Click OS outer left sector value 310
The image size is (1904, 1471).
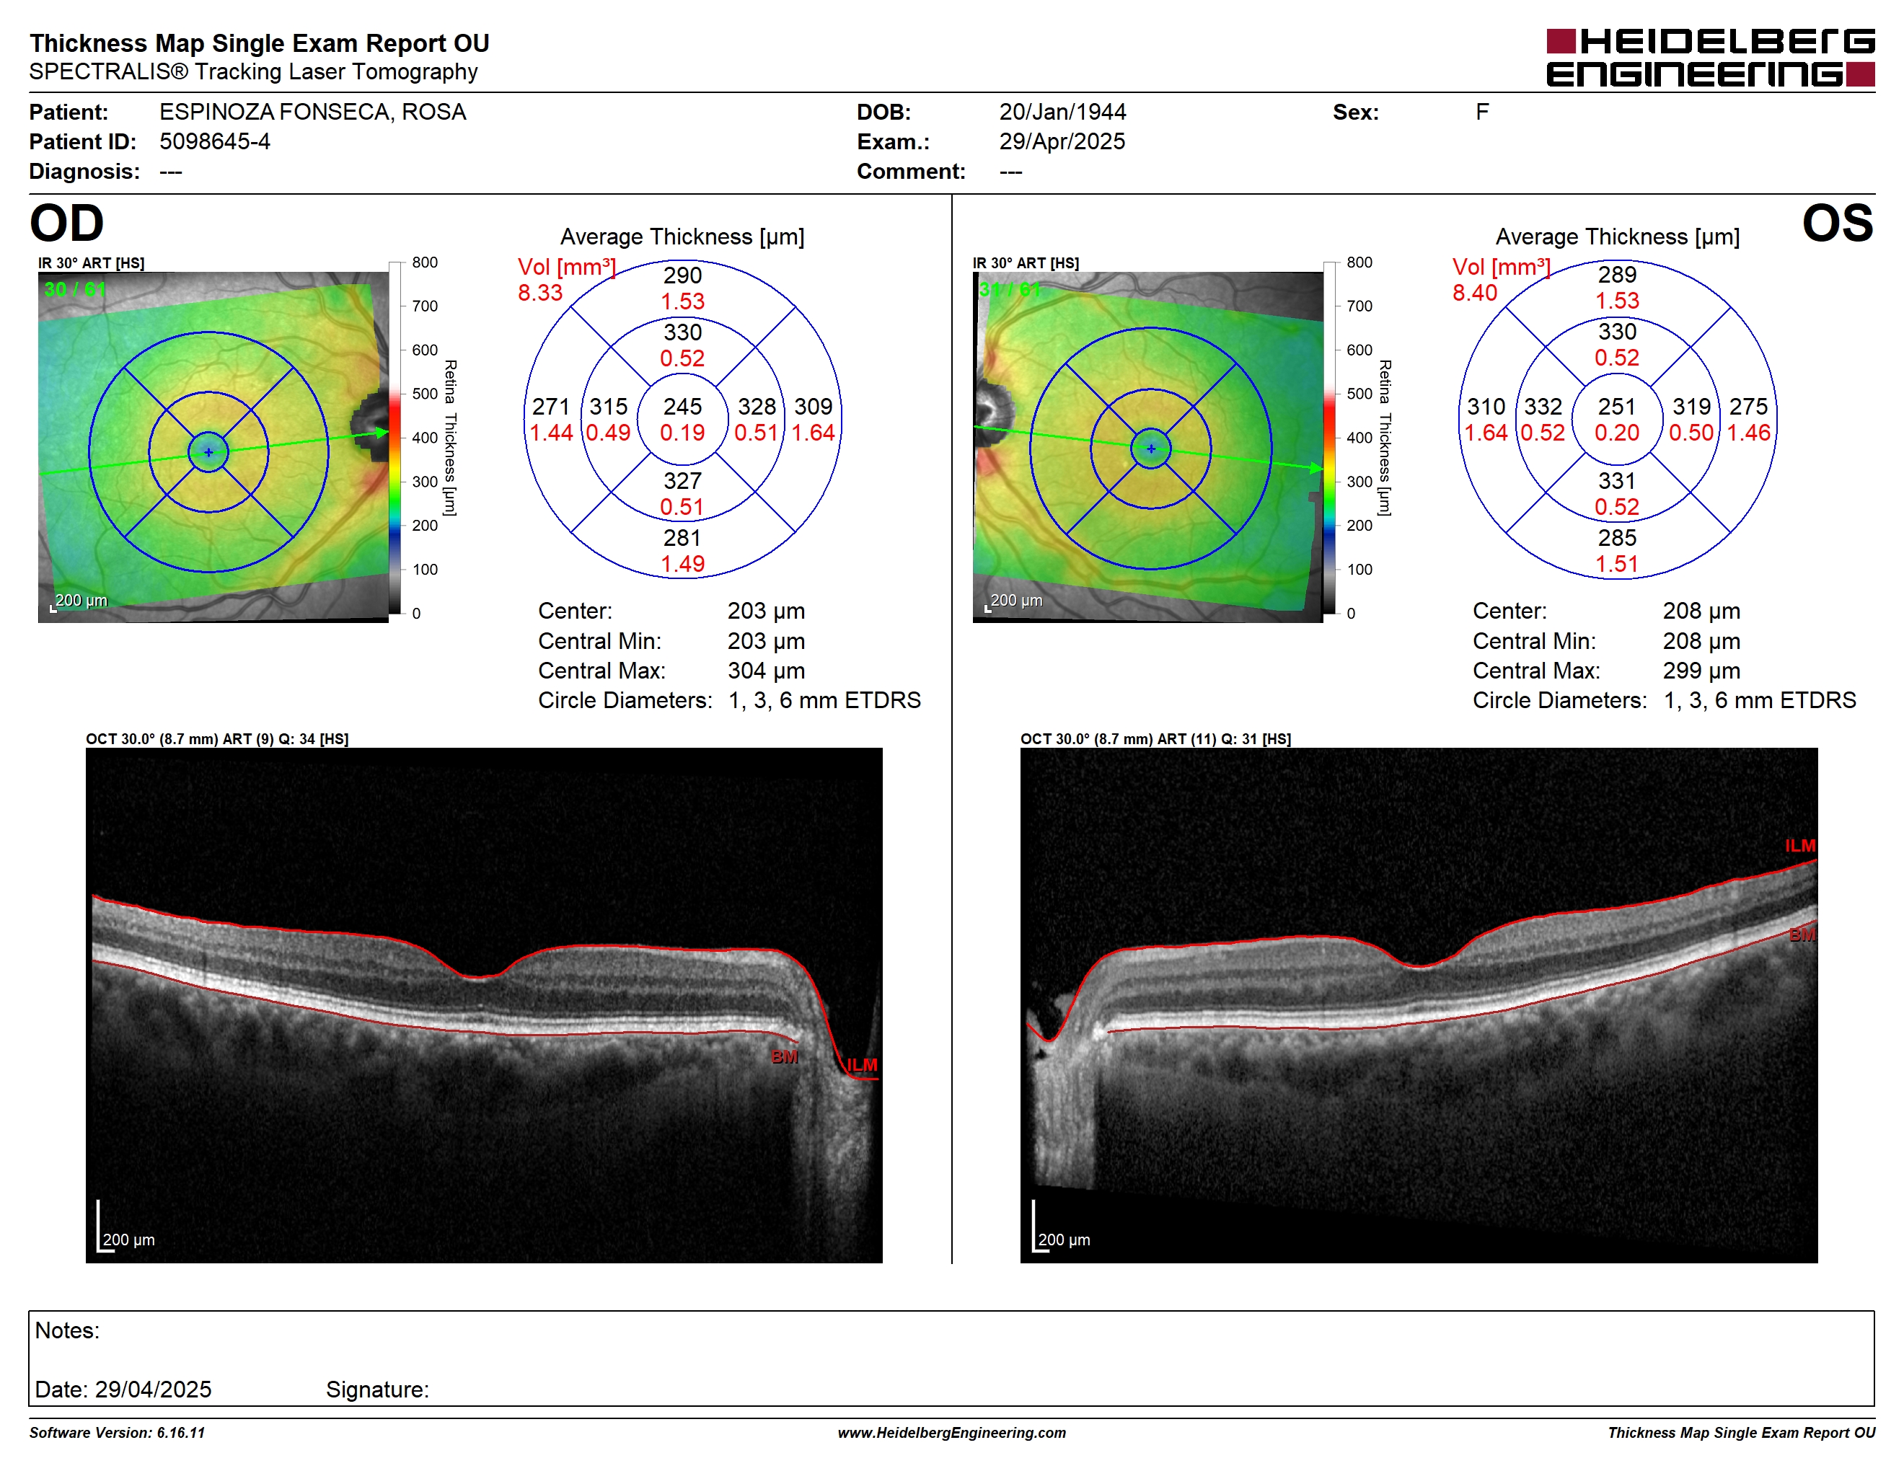coord(1486,407)
